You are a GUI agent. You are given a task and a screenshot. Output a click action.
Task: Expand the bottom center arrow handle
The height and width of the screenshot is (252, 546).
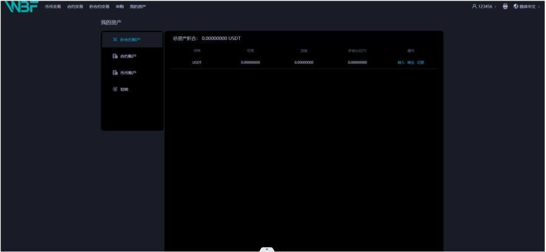point(267,249)
